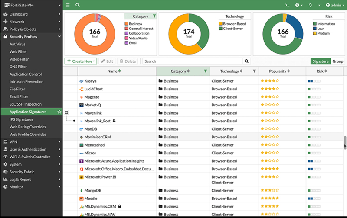The image size is (347, 218).
Task: Sort by the Popularity column
Action: 279,71
